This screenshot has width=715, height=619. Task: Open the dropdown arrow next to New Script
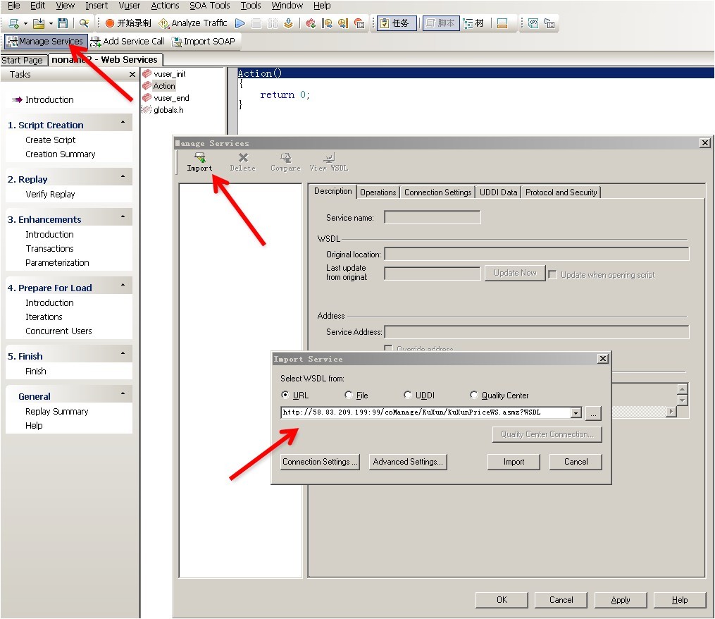pos(25,24)
